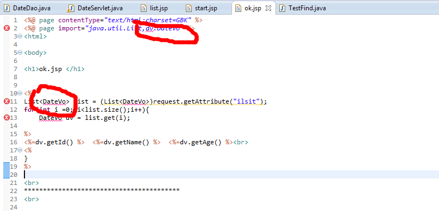The width and height of the screenshot is (439, 211).
Task: Click the <body> tag text
Action: (x=35, y=53)
